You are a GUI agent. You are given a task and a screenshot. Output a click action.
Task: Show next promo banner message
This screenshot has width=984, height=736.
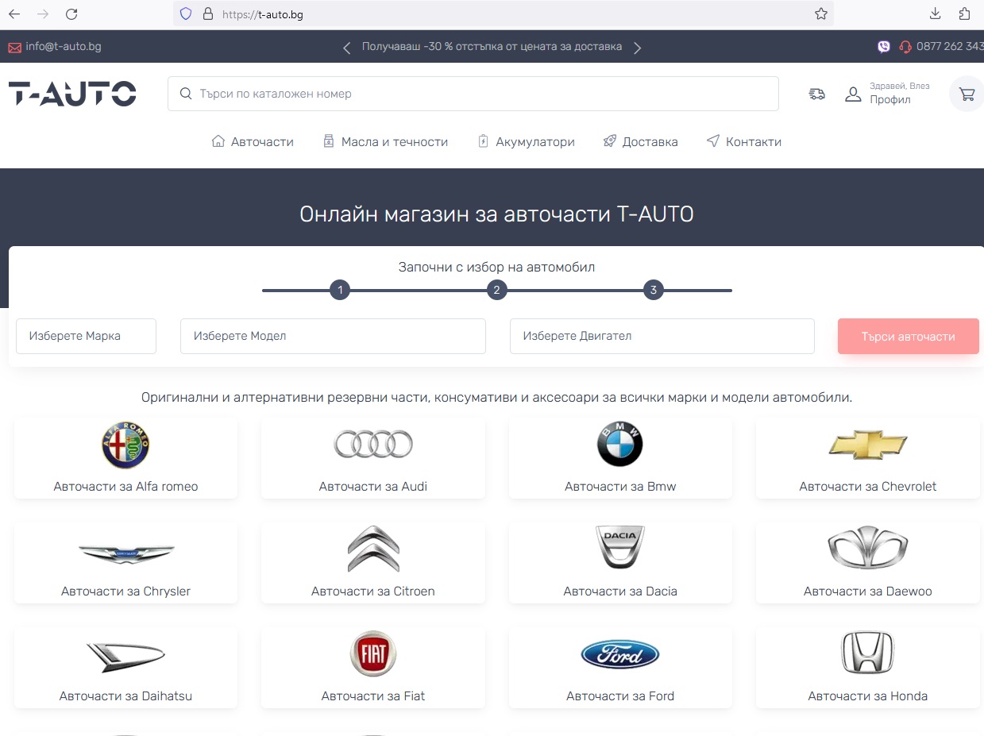click(637, 48)
